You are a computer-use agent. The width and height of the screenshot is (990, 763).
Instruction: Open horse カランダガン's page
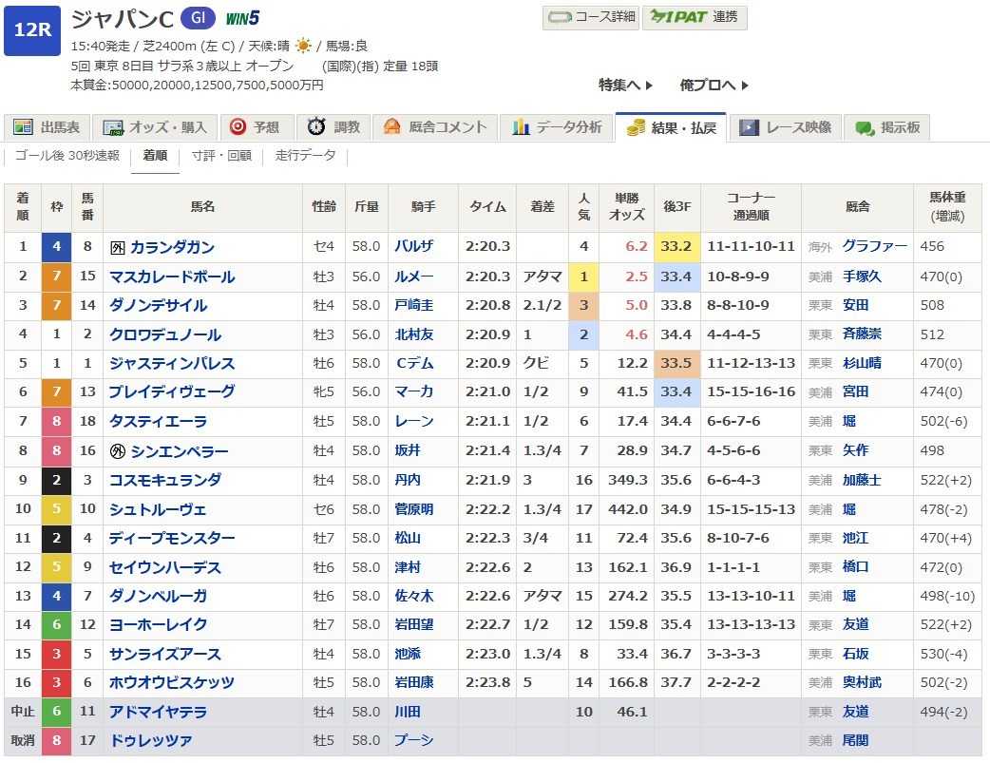click(172, 247)
